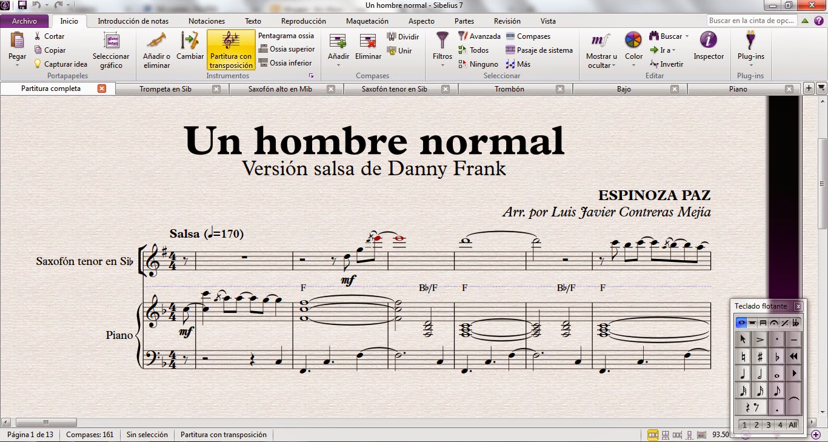This screenshot has width=828, height=442.
Task: Select voice 2 on floating keypad
Action: 756,425
